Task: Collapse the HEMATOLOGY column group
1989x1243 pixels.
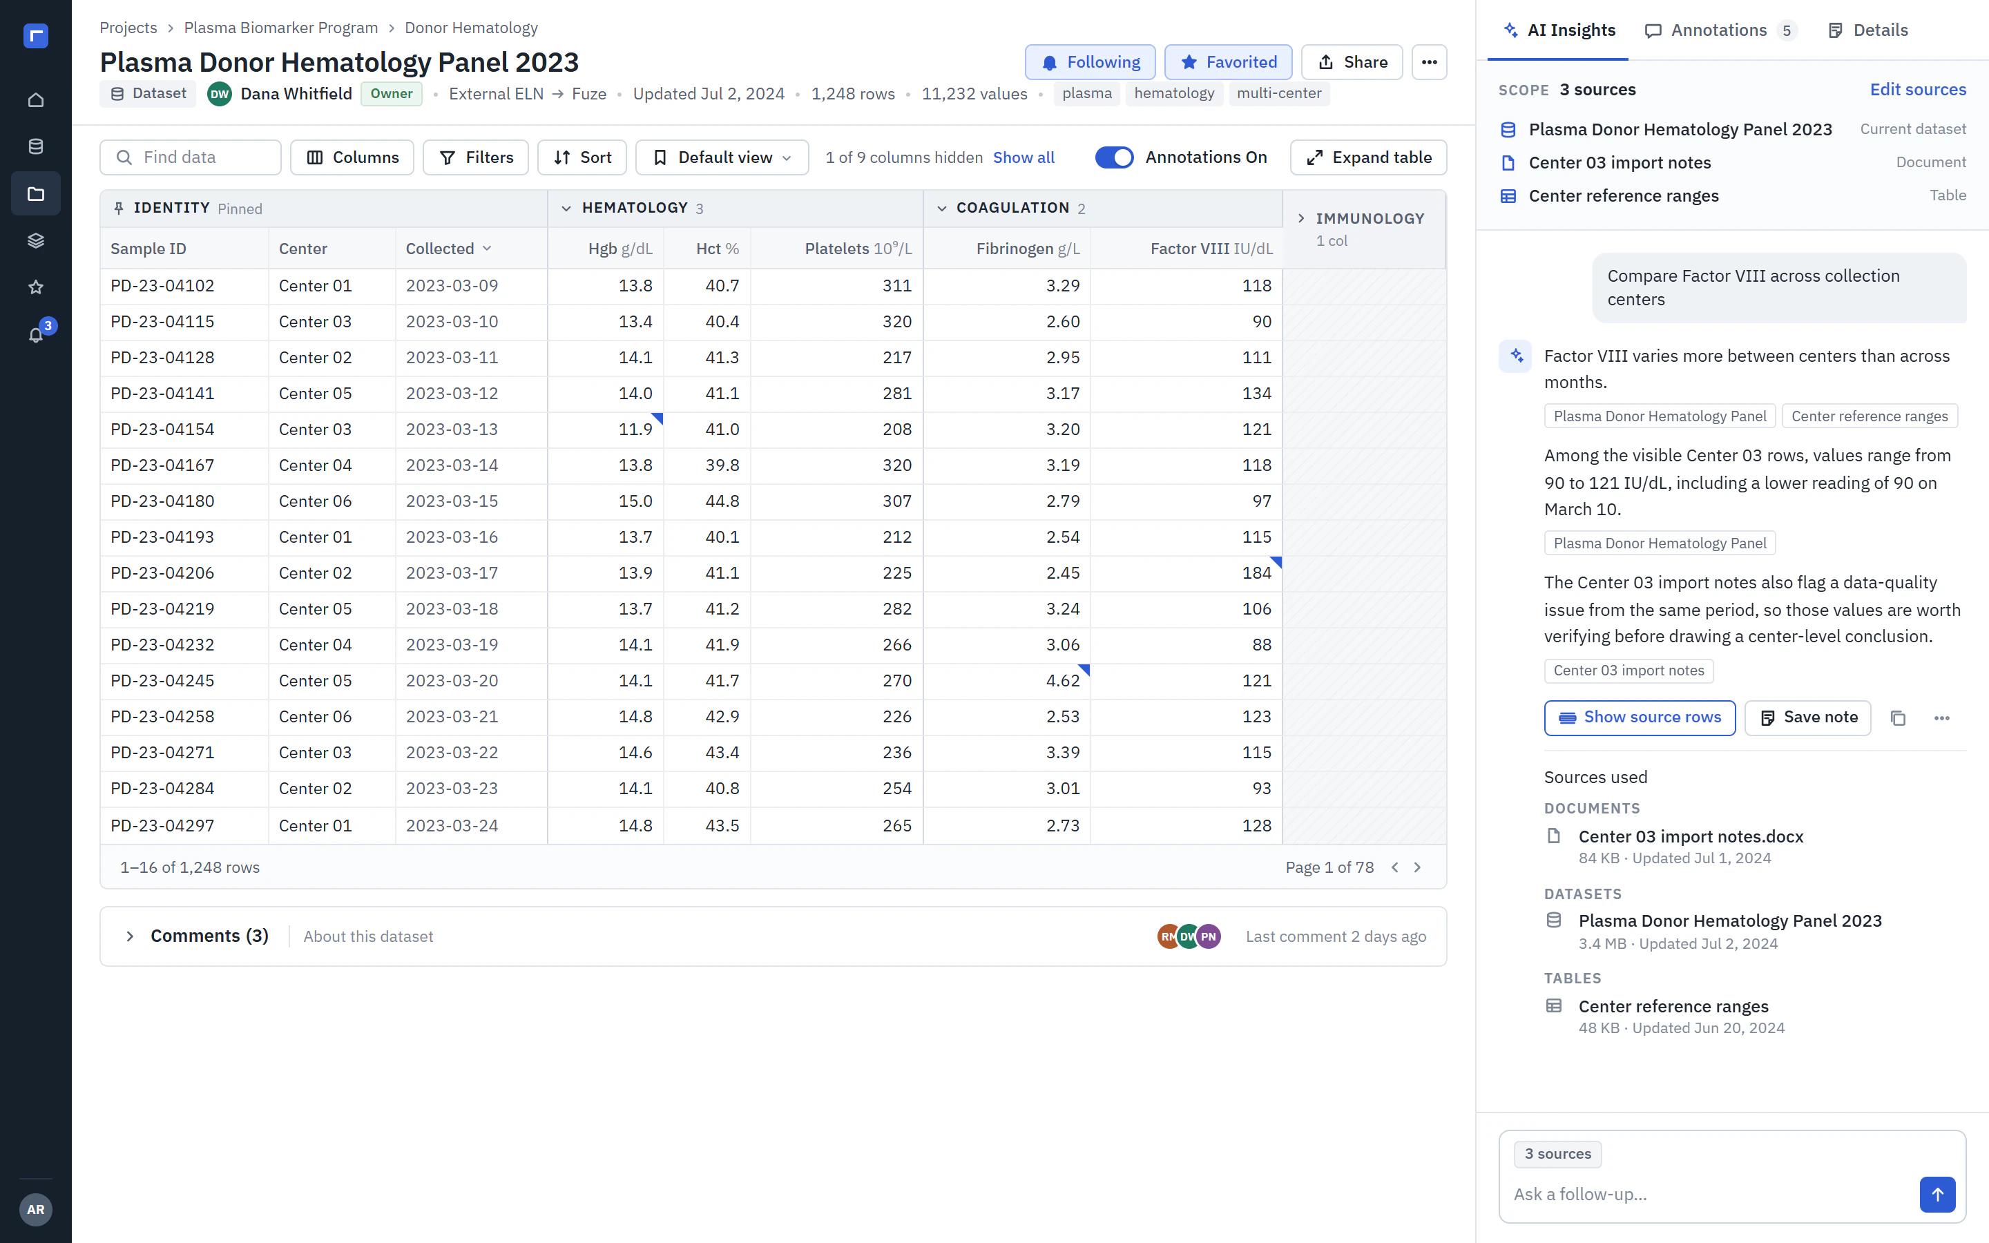Action: point(566,208)
